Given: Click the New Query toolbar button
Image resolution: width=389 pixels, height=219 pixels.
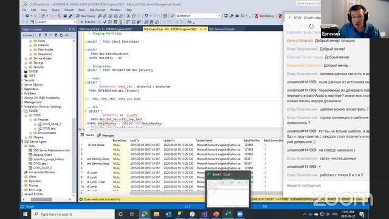Looking at the screenshot, I should pos(86,16).
